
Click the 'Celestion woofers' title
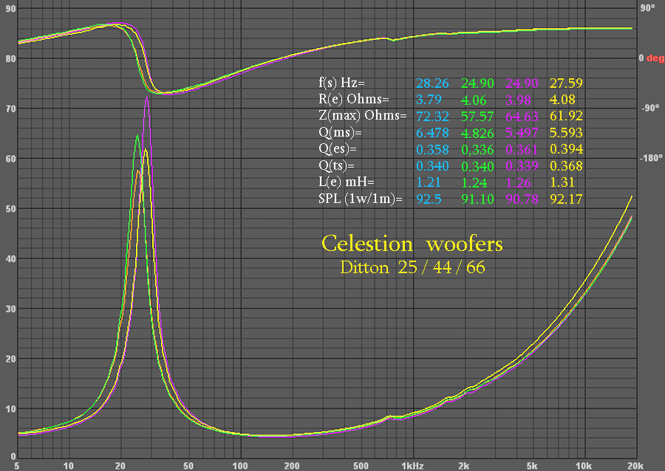tap(412, 244)
